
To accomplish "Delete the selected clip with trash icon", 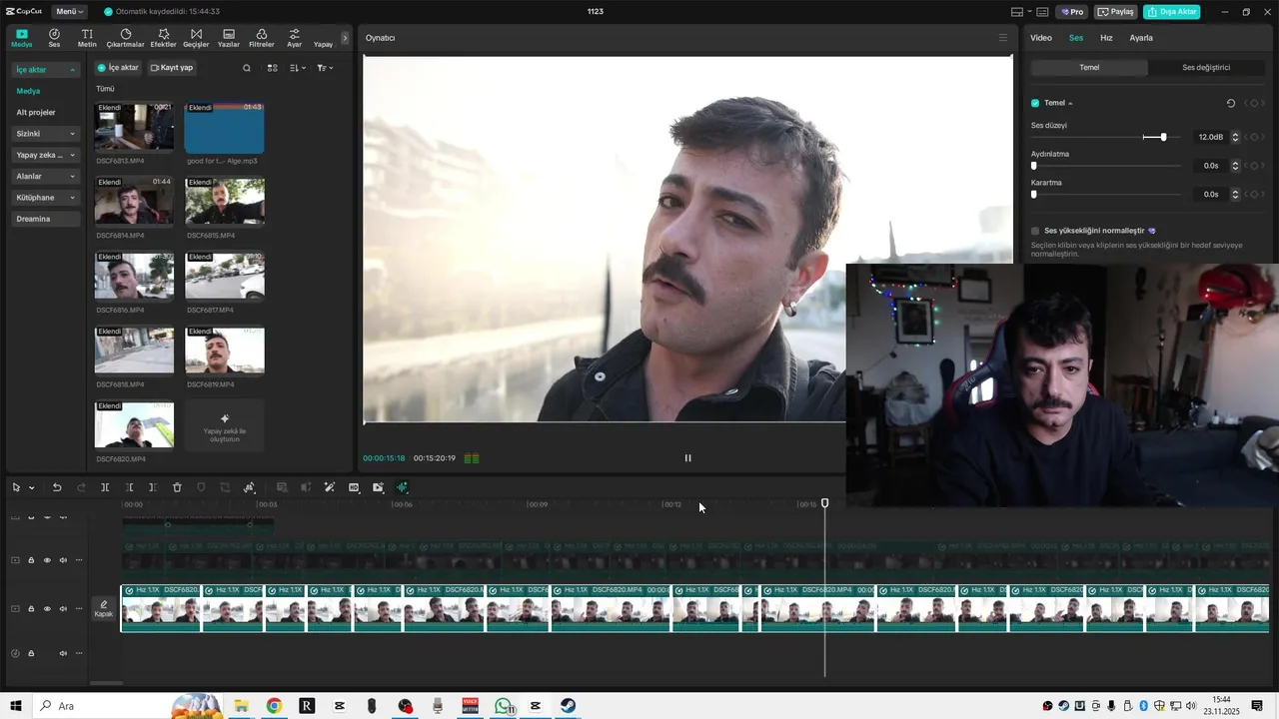I will tap(177, 487).
